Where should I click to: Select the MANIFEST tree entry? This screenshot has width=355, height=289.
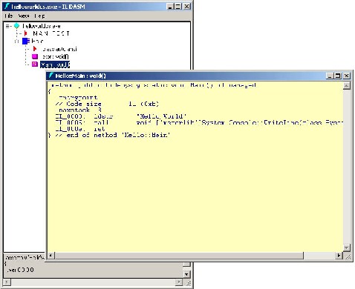(51, 33)
